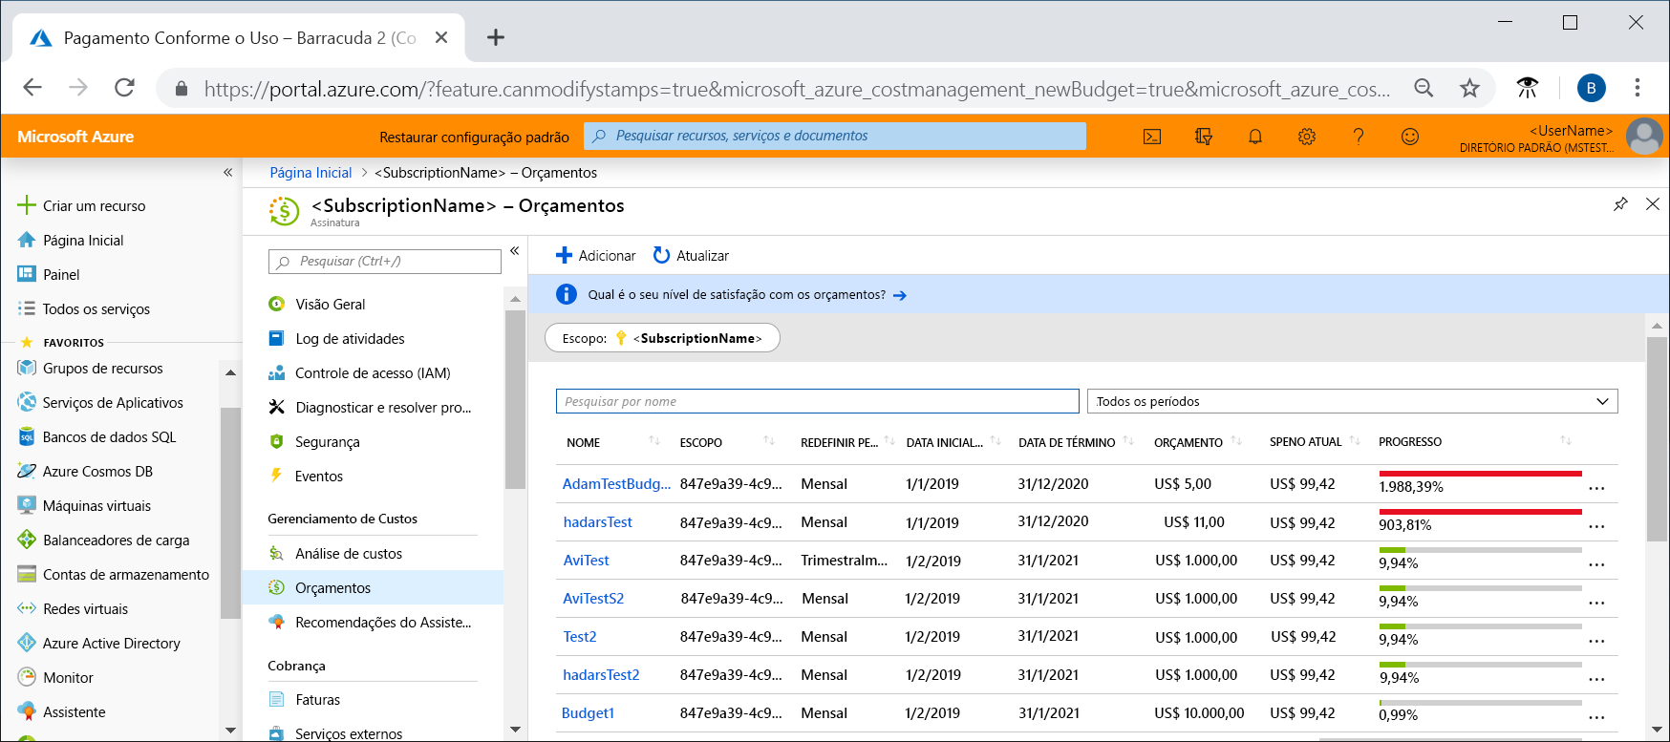Open a new browser tab
The width and height of the screenshot is (1670, 742).
pyautogui.click(x=495, y=37)
